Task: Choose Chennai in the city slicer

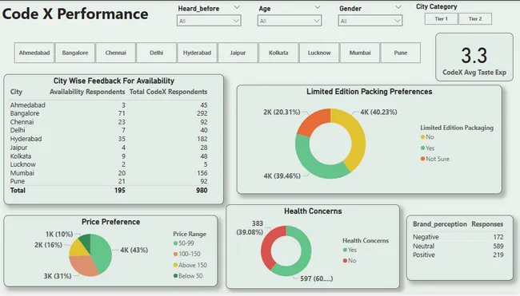Action: (116, 53)
